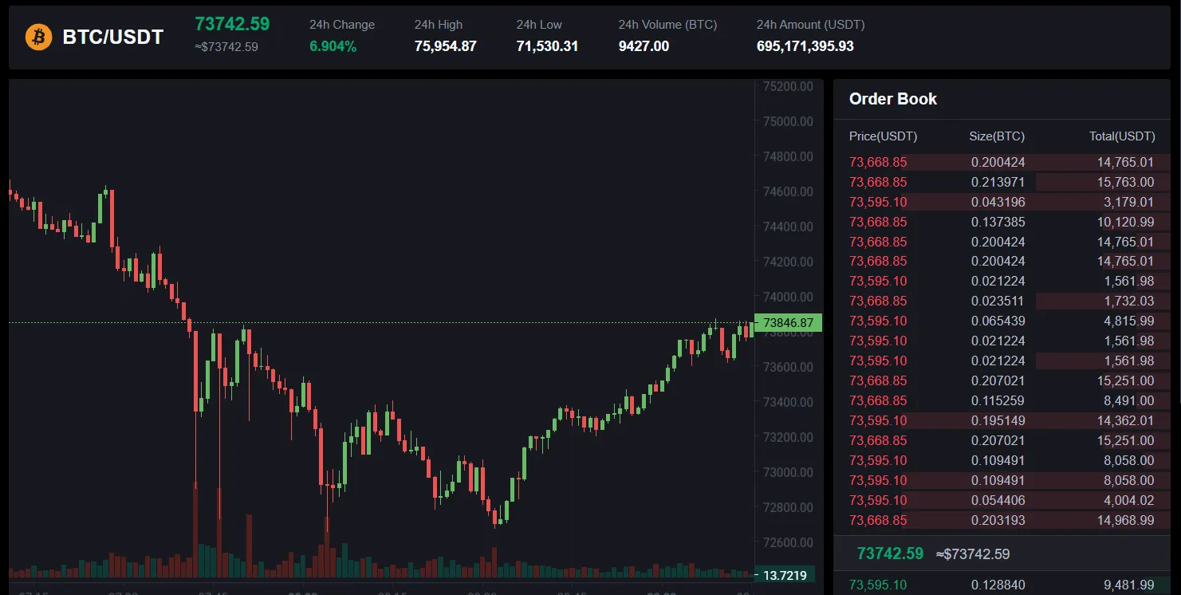Screen dimensions: 1181x595
Task: Select ask order with size 0.023511
Action: point(1002,301)
